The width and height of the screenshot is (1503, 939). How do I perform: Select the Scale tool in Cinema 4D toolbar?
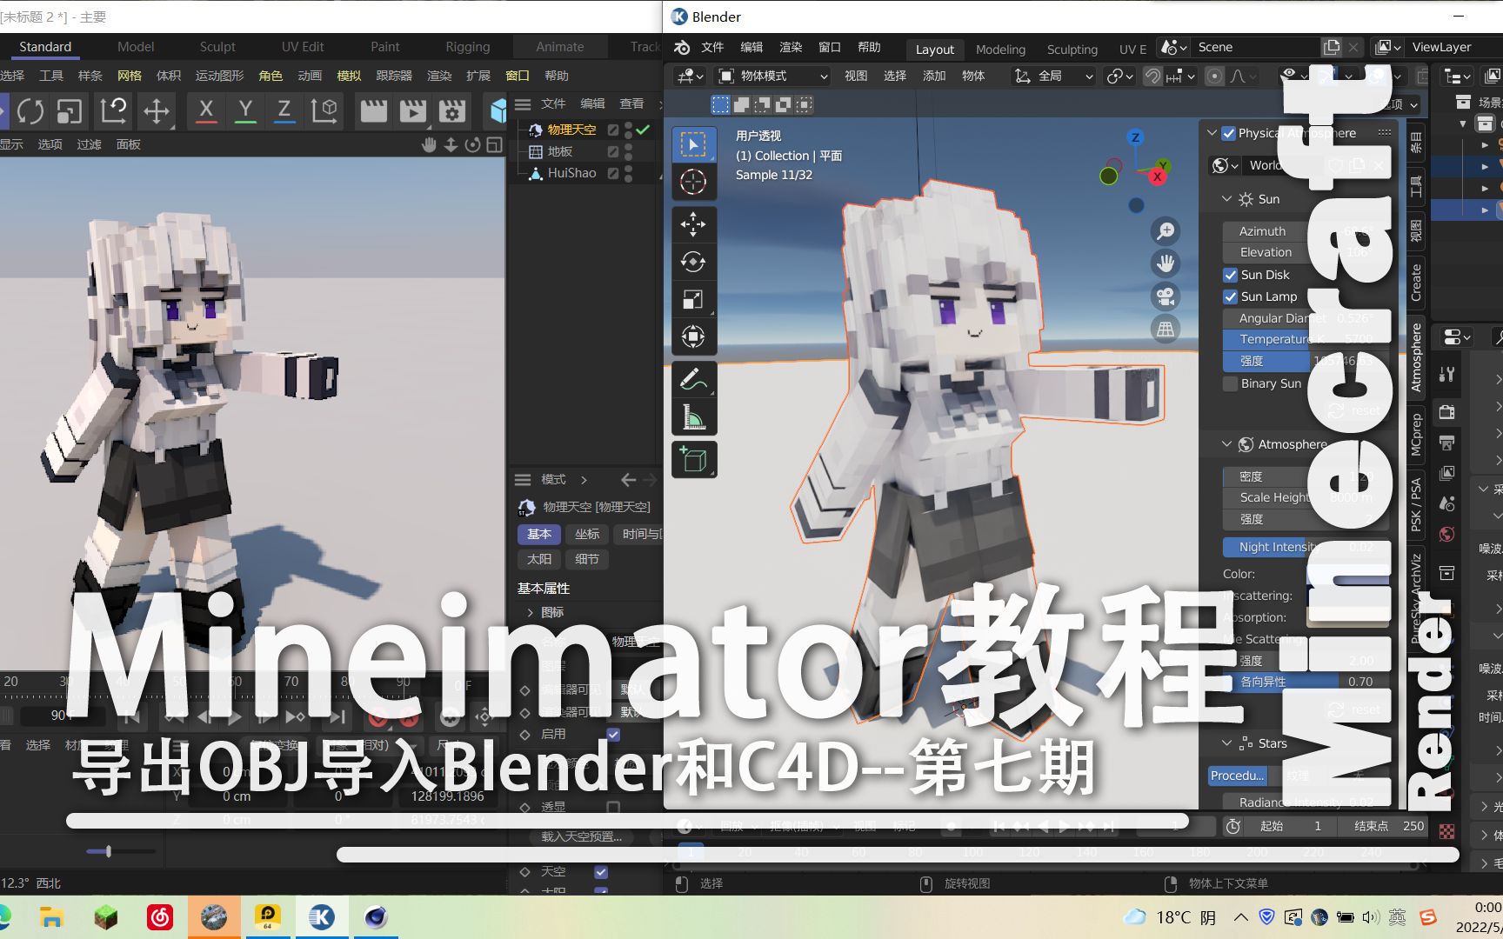(70, 110)
